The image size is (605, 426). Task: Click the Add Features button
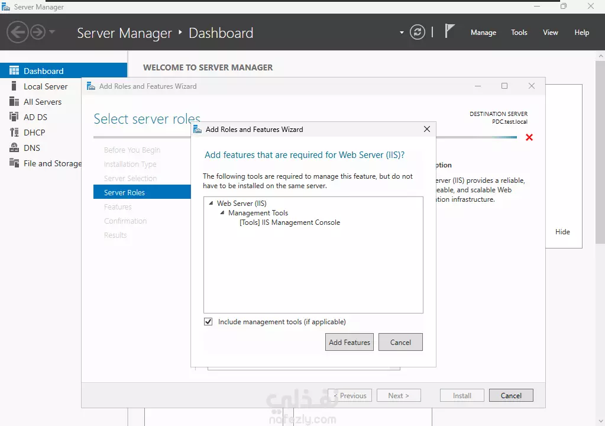pos(349,342)
